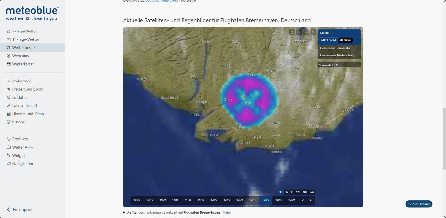Jump to 11:30 on the timeline

(x=188, y=200)
